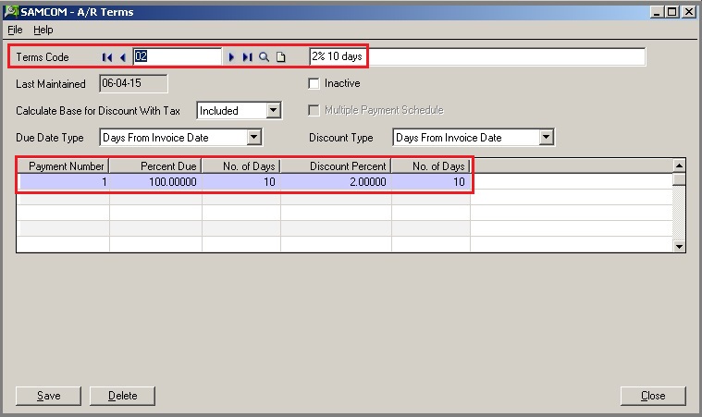Open the Terms Code finder magnifier
The height and width of the screenshot is (417, 702).
(265, 57)
